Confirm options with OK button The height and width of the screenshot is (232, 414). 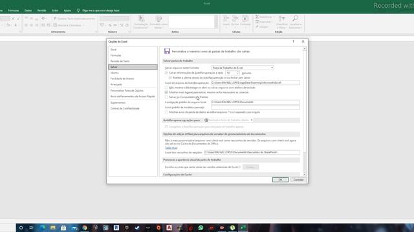tap(280, 180)
